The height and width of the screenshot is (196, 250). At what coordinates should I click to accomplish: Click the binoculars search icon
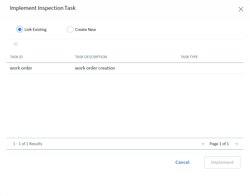pos(16,44)
